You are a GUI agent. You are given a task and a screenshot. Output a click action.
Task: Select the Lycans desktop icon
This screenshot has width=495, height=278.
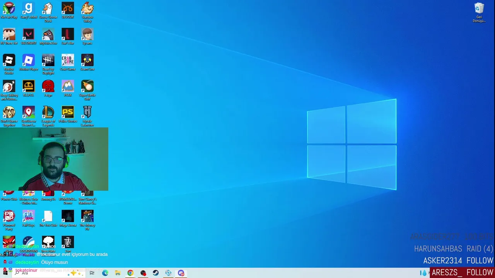pos(87,37)
